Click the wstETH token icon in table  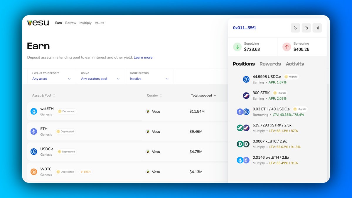coord(34,111)
